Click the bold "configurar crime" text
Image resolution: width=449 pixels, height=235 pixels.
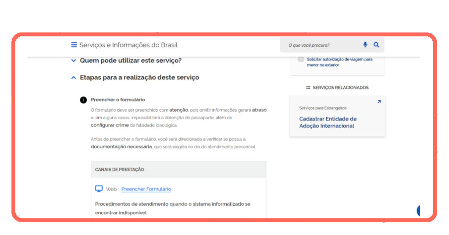[x=110, y=125]
